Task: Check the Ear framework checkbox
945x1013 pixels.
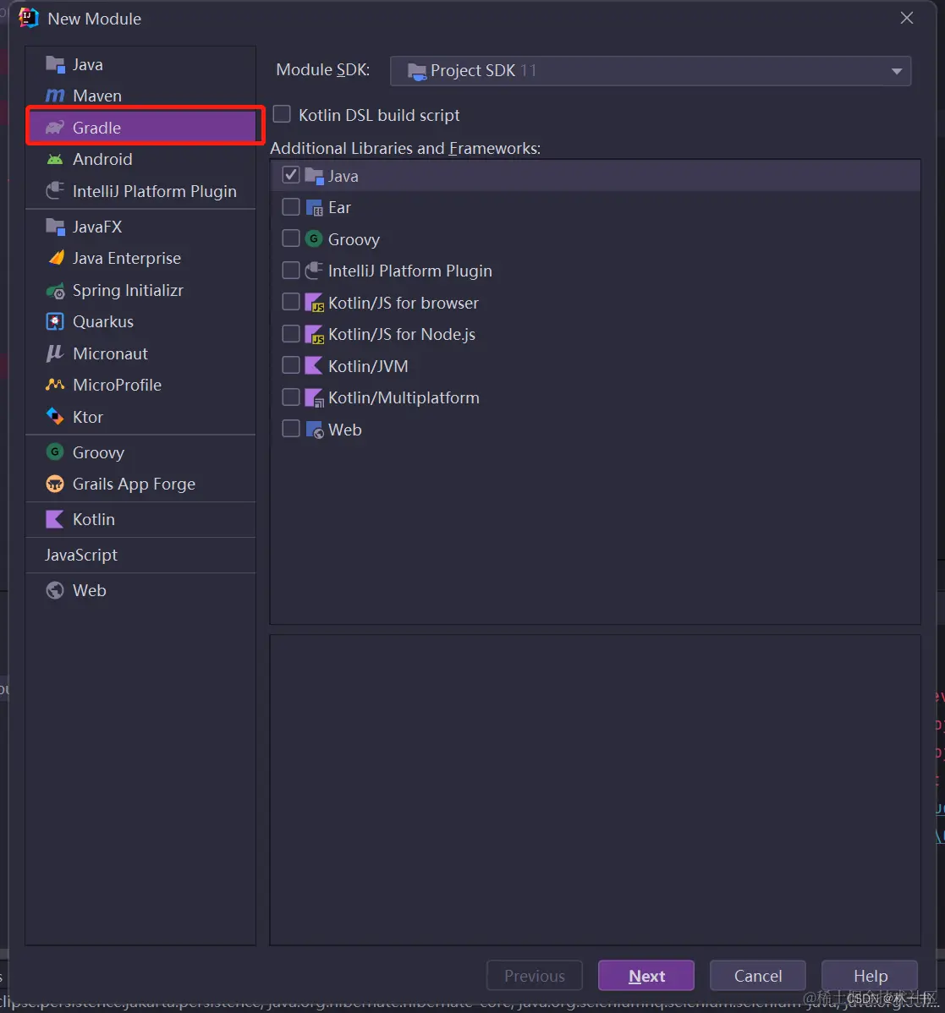Action: click(x=291, y=206)
